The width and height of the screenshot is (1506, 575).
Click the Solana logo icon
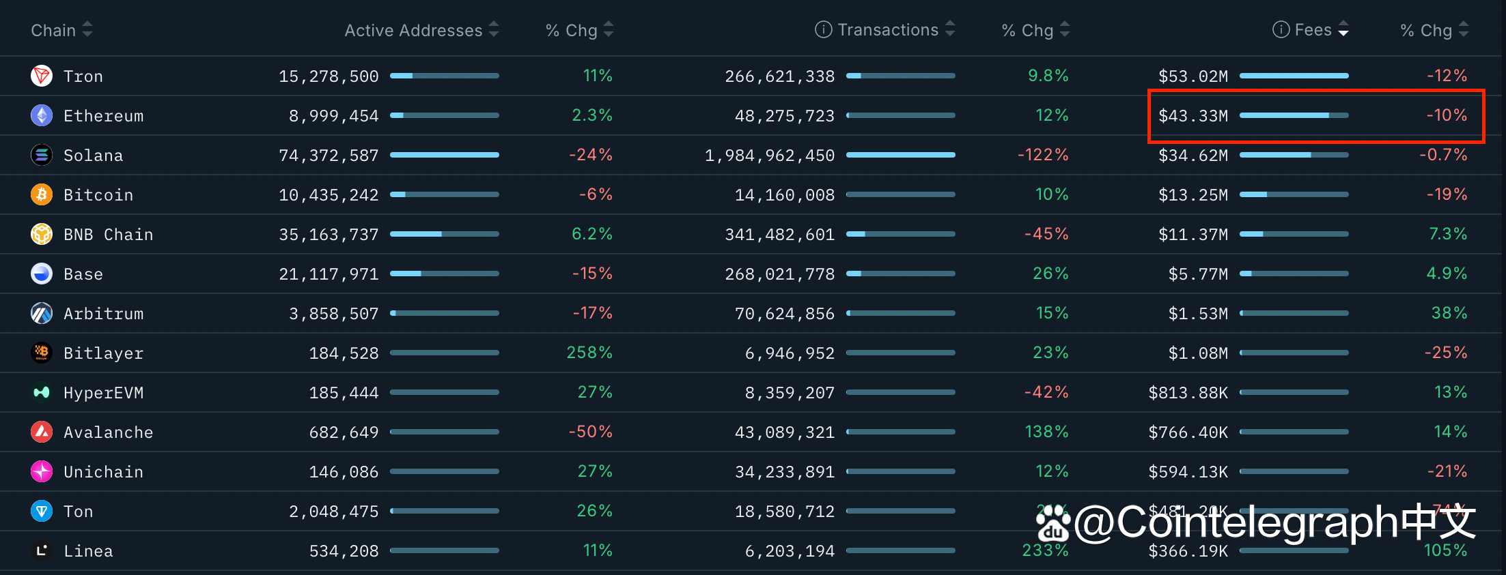42,155
